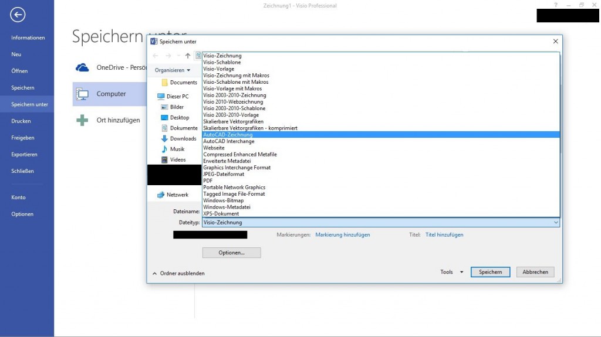Choose PDF from file type list
This screenshot has height=337, width=601.
pyautogui.click(x=208, y=181)
